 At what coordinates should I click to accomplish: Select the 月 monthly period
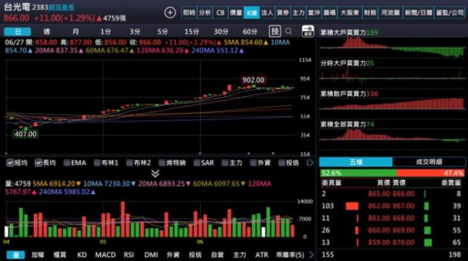(76, 31)
